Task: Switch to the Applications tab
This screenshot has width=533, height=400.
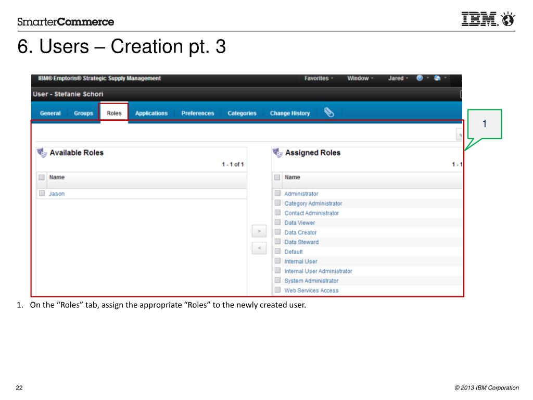Action: (151, 113)
